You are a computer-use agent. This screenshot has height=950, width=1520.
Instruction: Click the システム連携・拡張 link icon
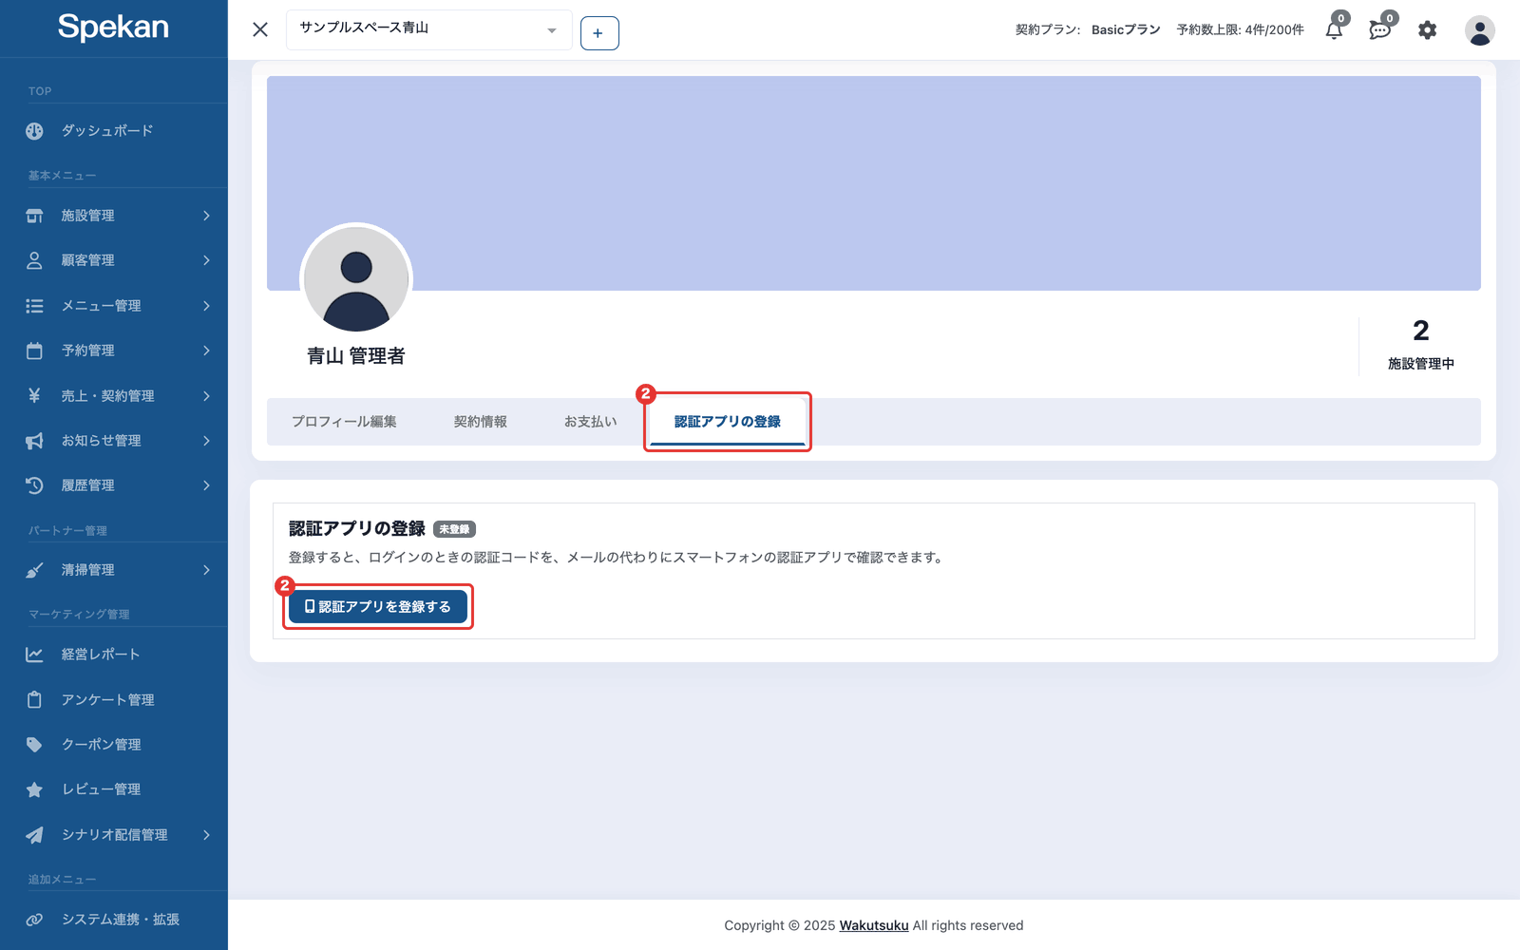[34, 920]
